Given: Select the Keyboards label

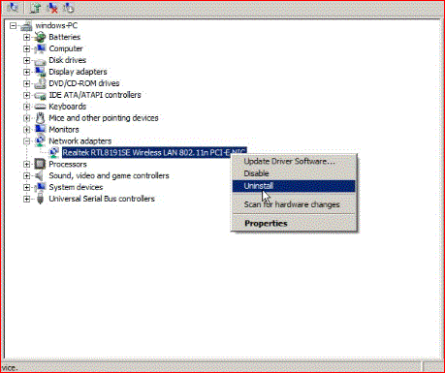Looking at the screenshot, I should [x=68, y=107].
